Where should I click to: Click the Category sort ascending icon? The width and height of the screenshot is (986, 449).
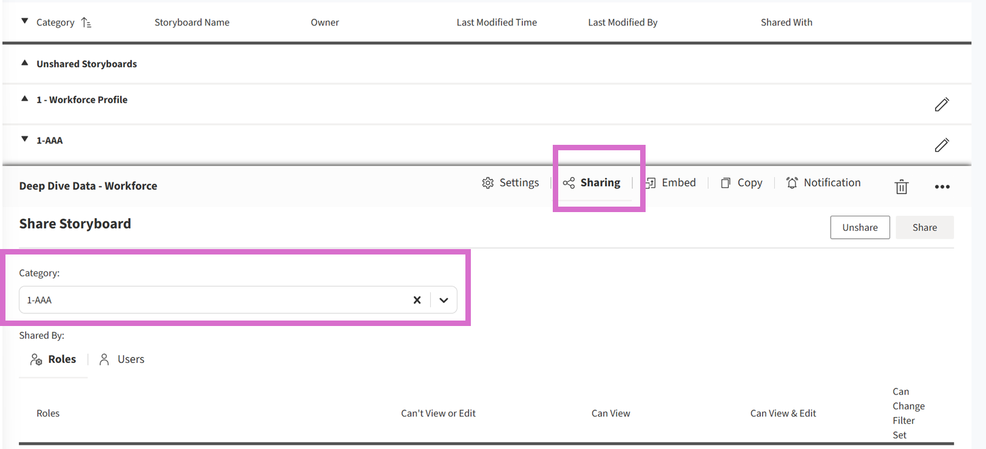pyautogui.click(x=86, y=22)
